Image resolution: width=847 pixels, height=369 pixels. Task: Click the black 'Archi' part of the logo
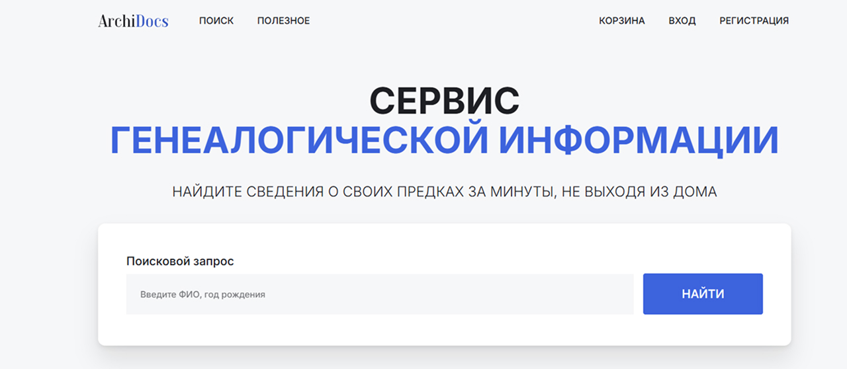coord(116,21)
